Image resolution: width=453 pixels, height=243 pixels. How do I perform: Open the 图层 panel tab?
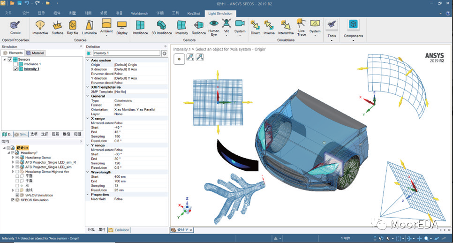click(55, 134)
